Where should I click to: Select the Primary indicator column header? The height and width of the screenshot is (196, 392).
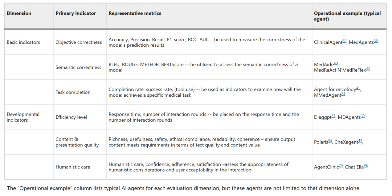(x=75, y=13)
